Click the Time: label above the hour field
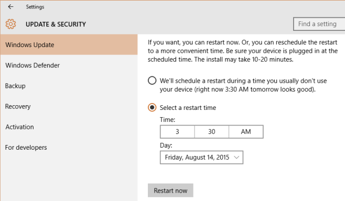Viewport: 345px width, 201px height. tap(167, 120)
